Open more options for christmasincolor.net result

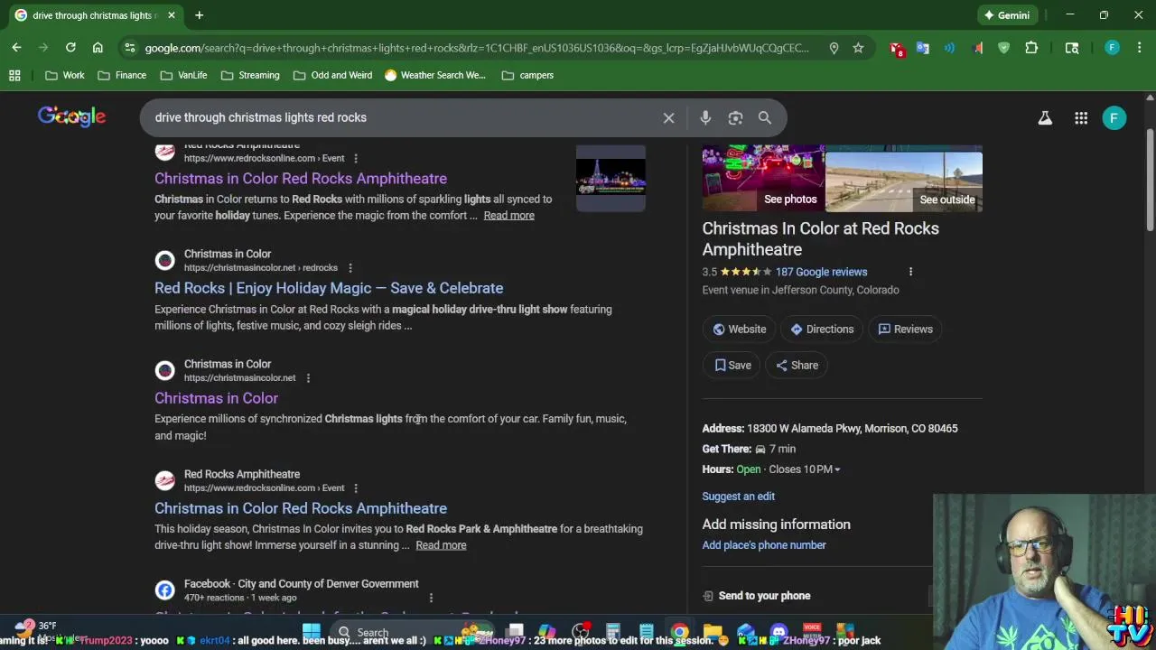click(308, 378)
